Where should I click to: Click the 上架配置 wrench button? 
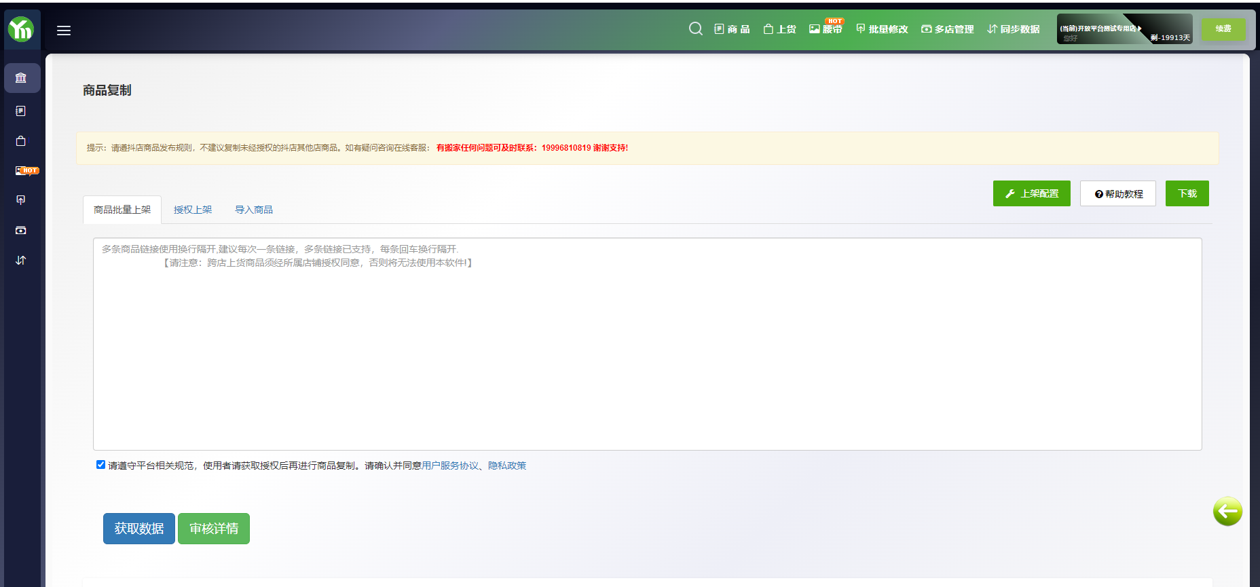(x=1031, y=193)
